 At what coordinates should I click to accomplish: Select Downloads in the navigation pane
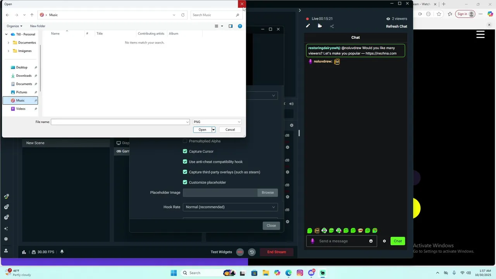click(24, 76)
